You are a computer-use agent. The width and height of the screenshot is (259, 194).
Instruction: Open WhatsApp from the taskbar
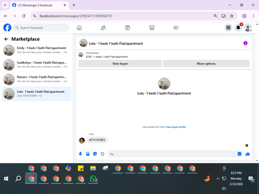click(93, 179)
